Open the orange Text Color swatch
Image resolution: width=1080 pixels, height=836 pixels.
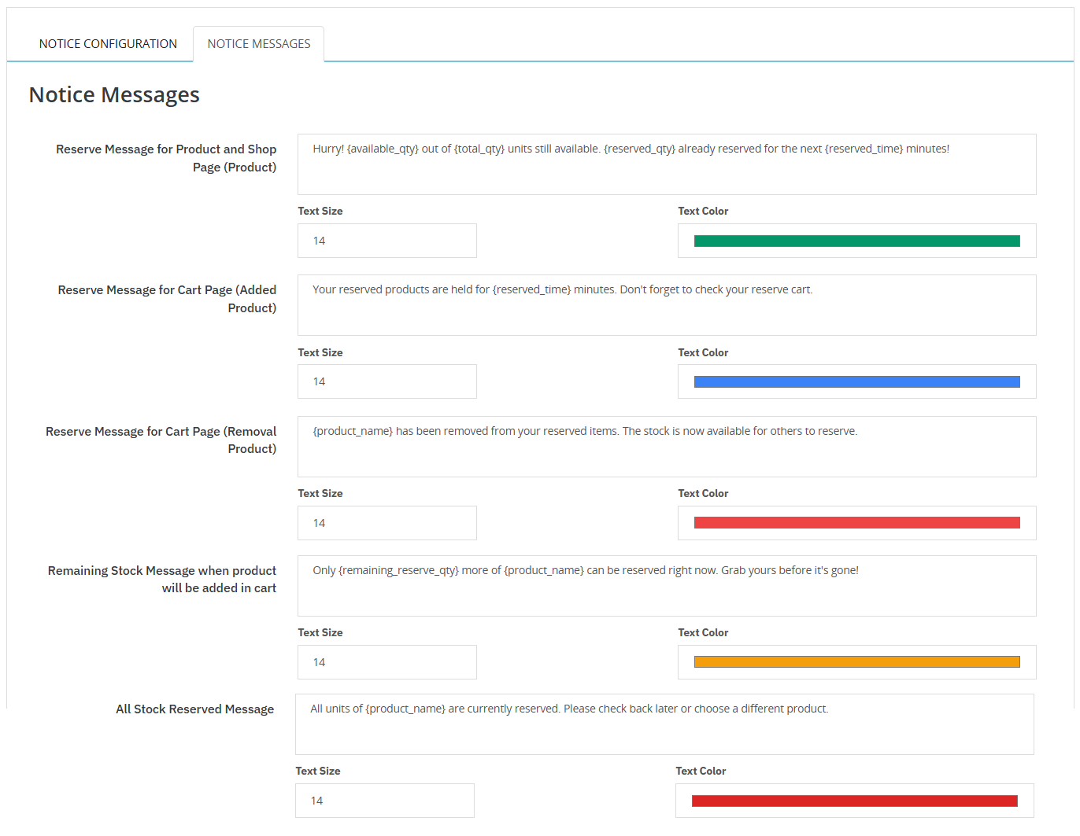[x=856, y=662]
